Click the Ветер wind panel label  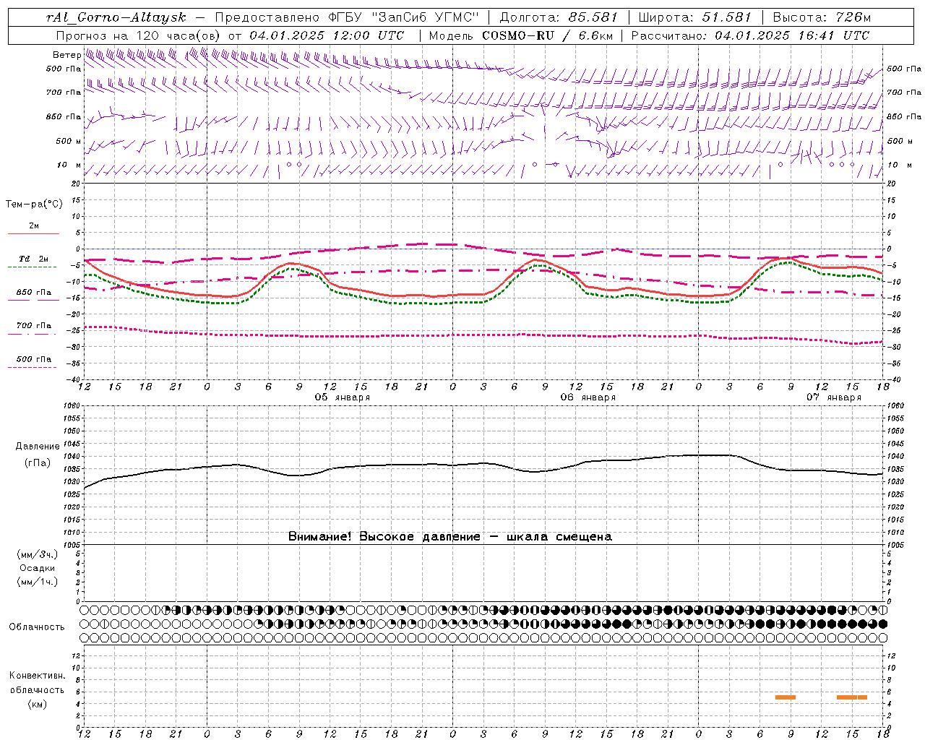(x=66, y=55)
